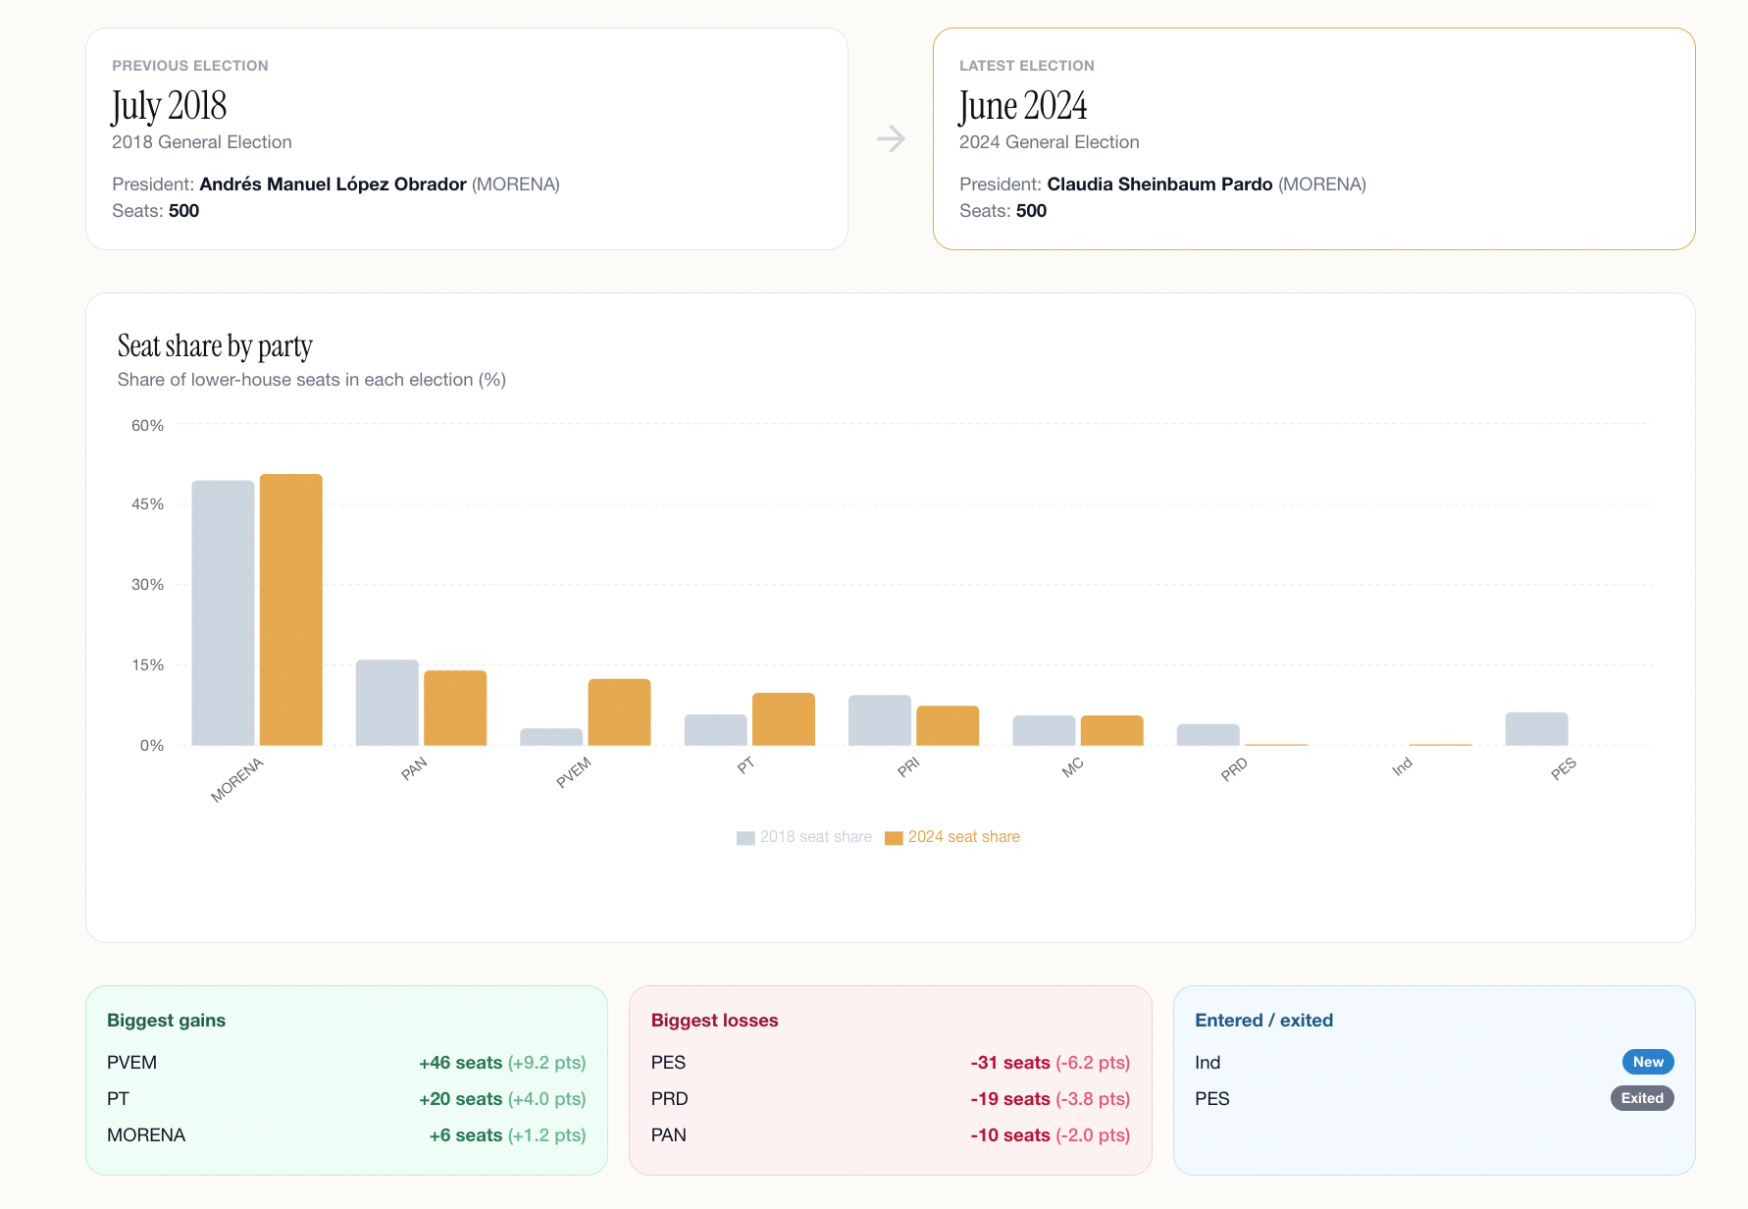Click "+46 seats (+9.2 pts)" in the PVEM row
Image resolution: width=1748 pixels, height=1209 pixels.
tap(502, 1063)
